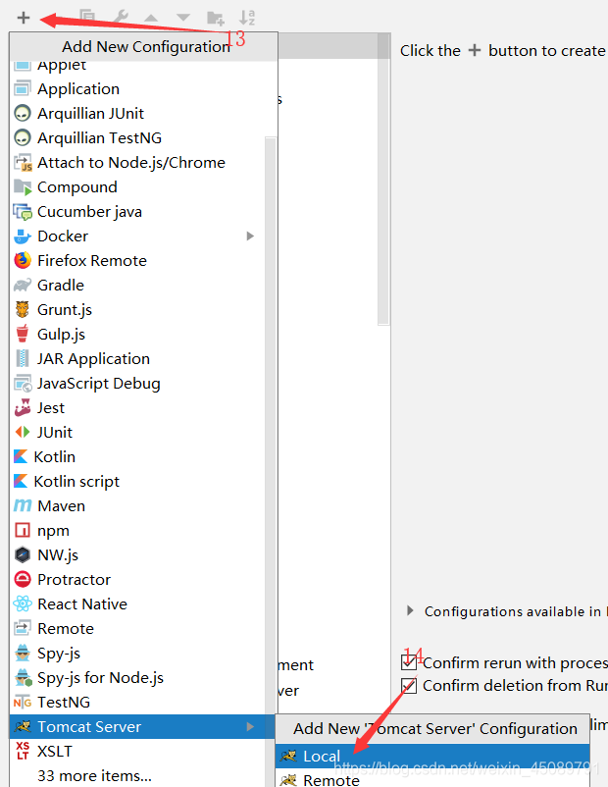The height and width of the screenshot is (787, 608).
Task: Pick Cucumber java configuration
Action: [x=138, y=212]
